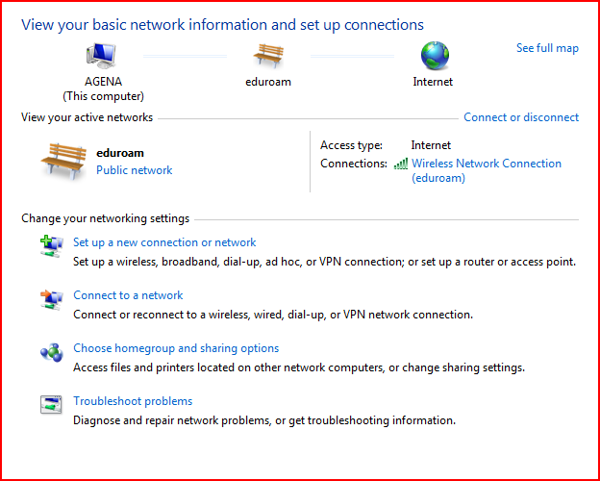The image size is (600, 481).
Task: Click the Internet globe icon
Action: pos(433,56)
